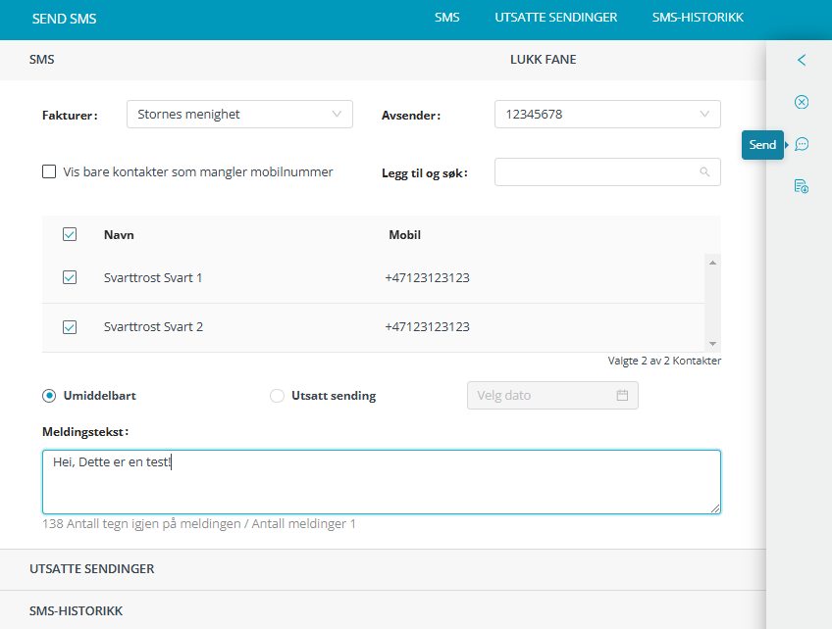Choose the Umiddelbart radio option
Image resolution: width=832 pixels, height=629 pixels.
(49, 396)
